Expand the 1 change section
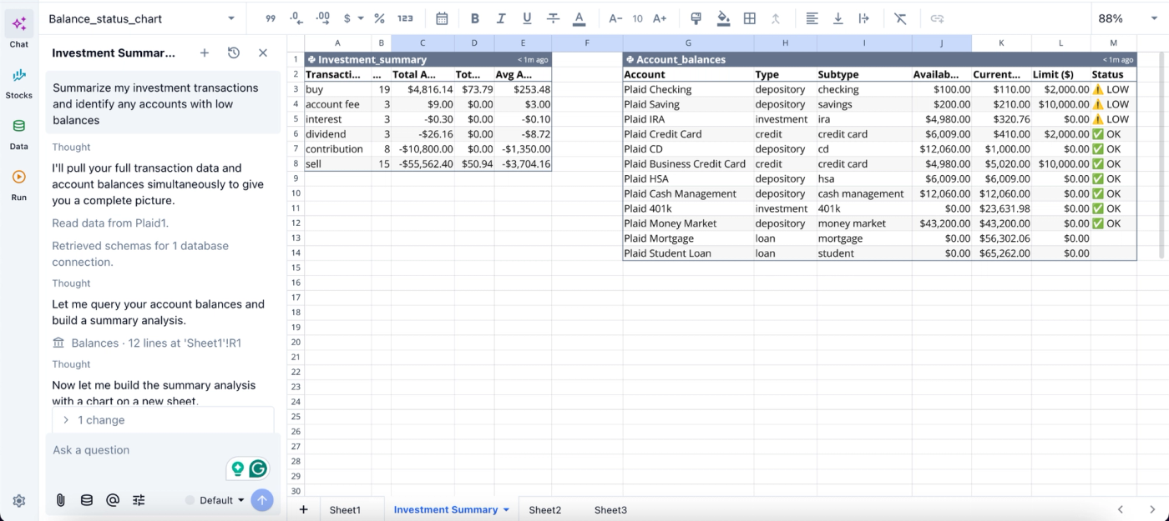The height and width of the screenshot is (521, 1169). coord(163,420)
